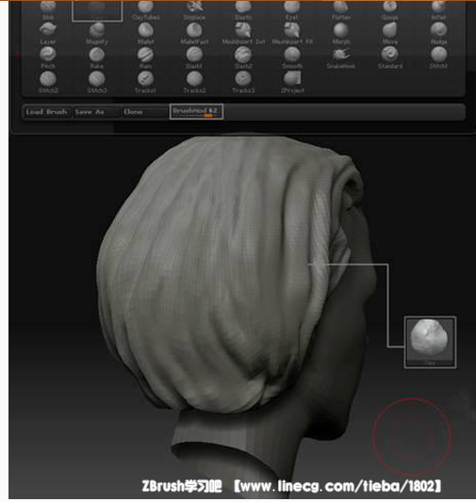476x502 pixels.
Task: Pick the Slash2 brush
Action: [243, 57]
